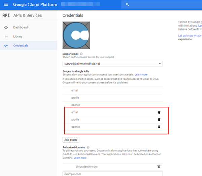
Task: Click the Authorized domains help icon
Action: (88, 147)
